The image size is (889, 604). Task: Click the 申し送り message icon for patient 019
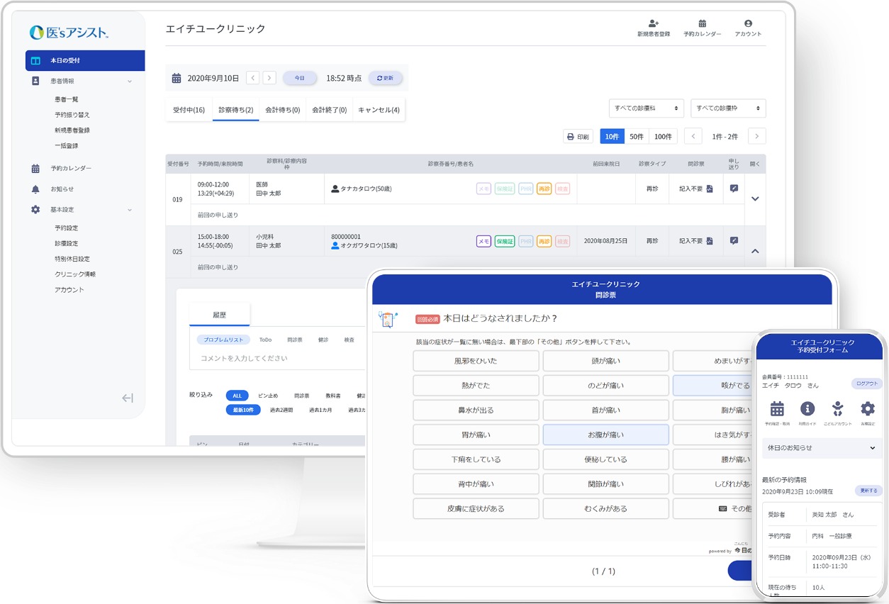(x=734, y=189)
